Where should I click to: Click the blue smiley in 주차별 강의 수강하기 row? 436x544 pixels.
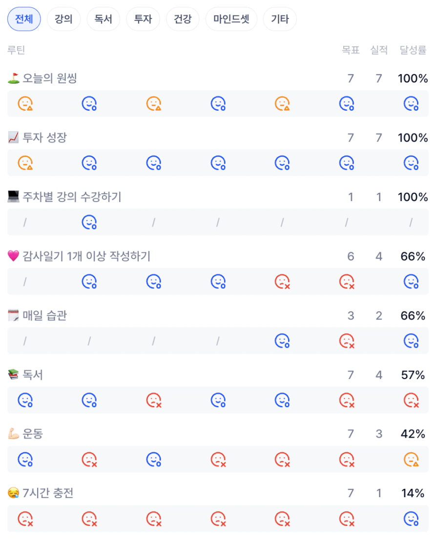tap(89, 222)
